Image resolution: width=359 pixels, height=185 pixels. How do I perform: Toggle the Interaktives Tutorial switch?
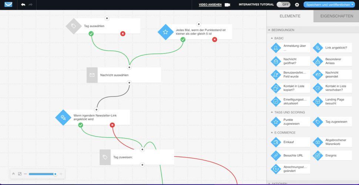[x=283, y=4]
